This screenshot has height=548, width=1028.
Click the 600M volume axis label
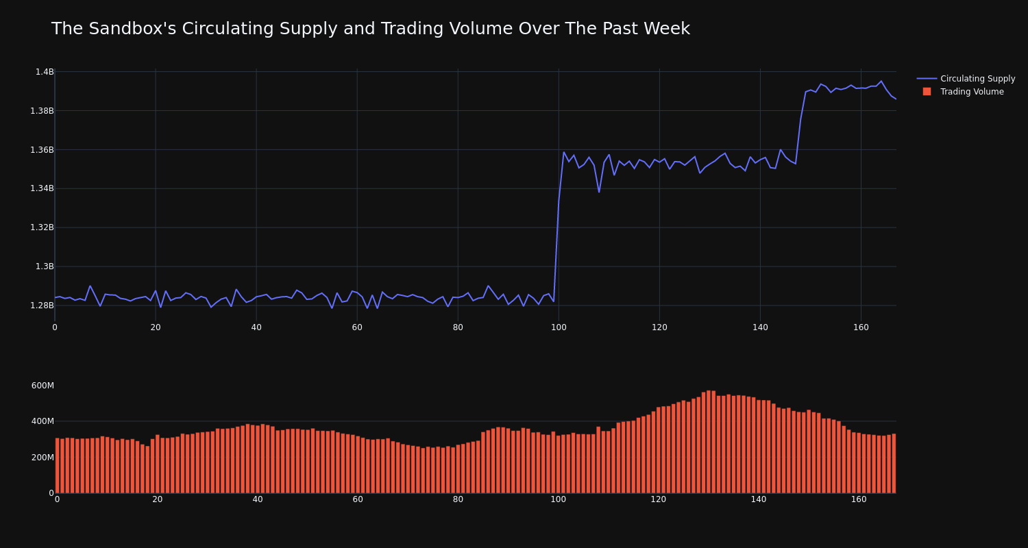click(42, 386)
